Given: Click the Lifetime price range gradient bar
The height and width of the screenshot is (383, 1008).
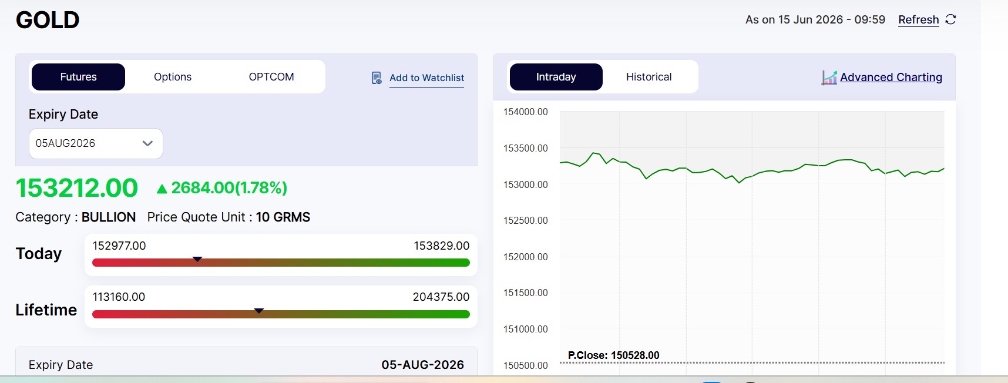Looking at the screenshot, I should point(281,314).
